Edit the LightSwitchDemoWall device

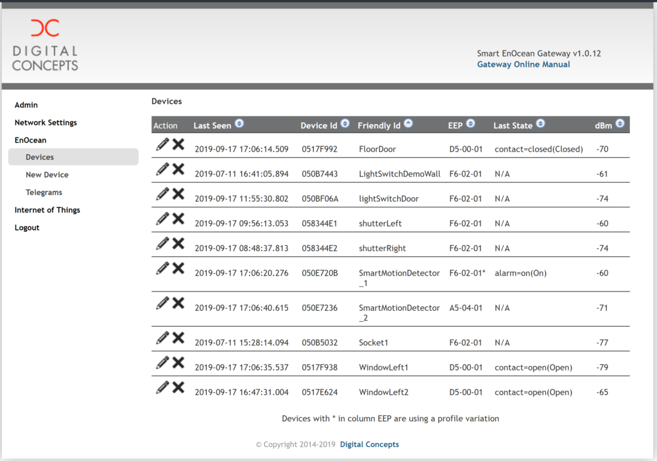pos(162,169)
